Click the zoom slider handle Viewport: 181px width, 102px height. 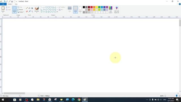pos(176,96)
